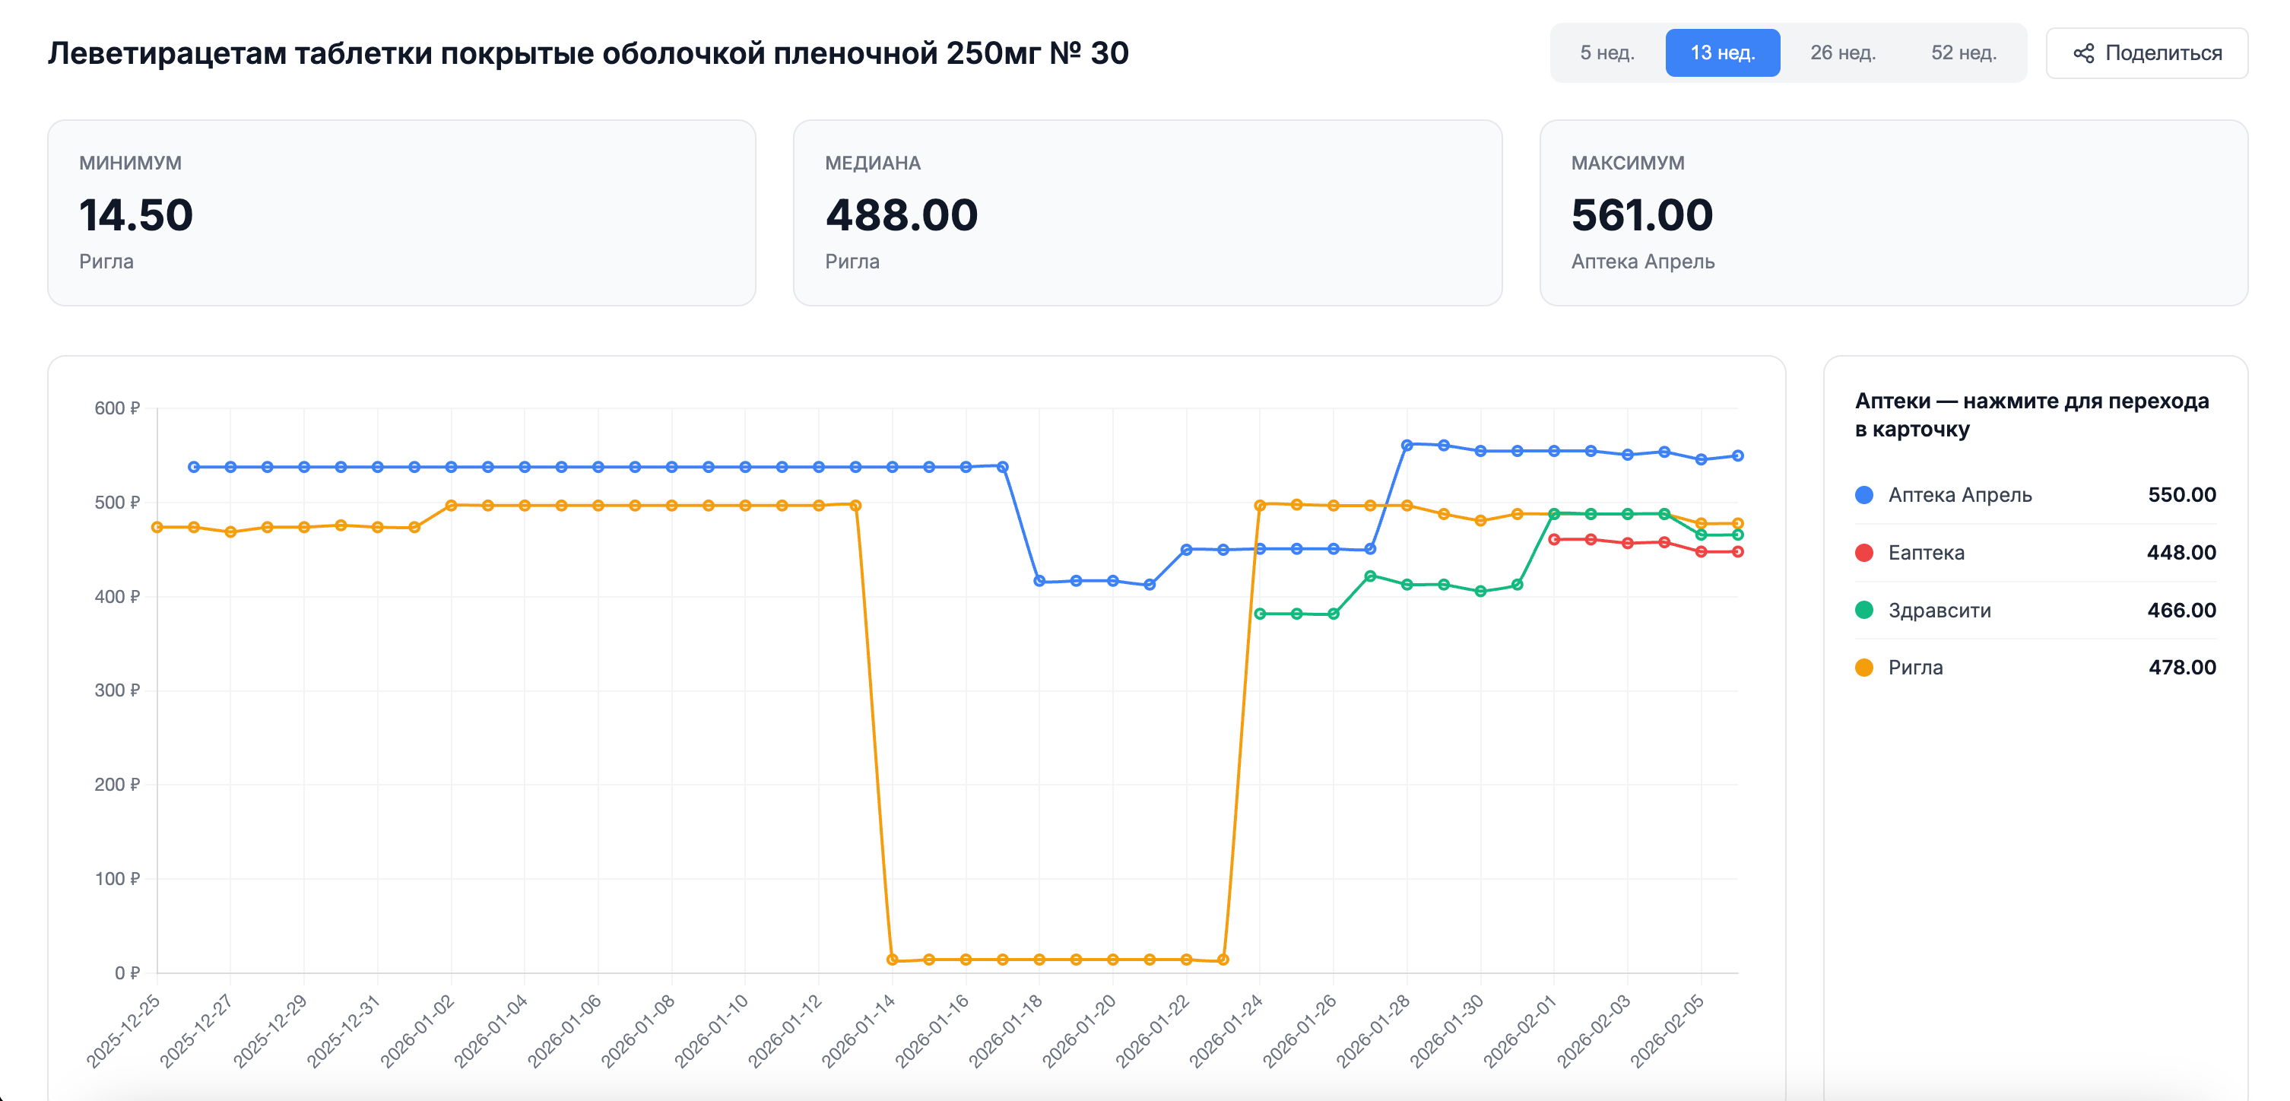Click the last red Еаптека data point
This screenshot has width=2290, height=1101.
[x=1737, y=552]
